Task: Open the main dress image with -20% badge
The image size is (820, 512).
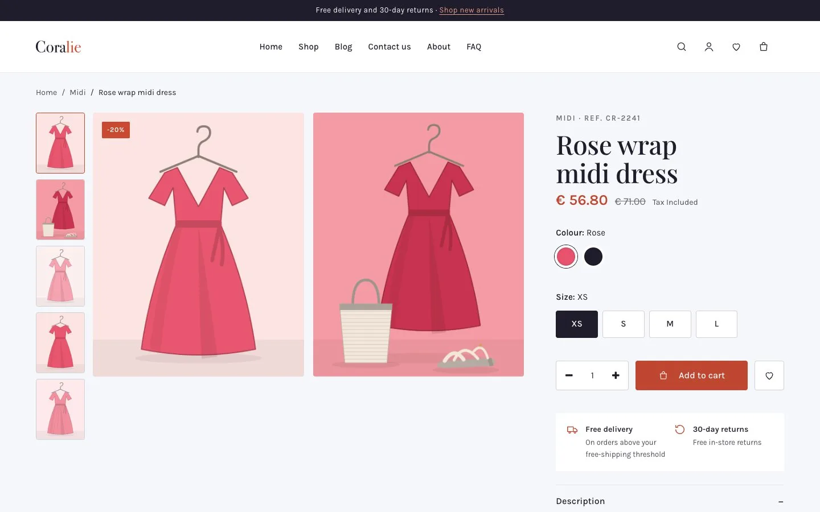Action: tap(198, 245)
